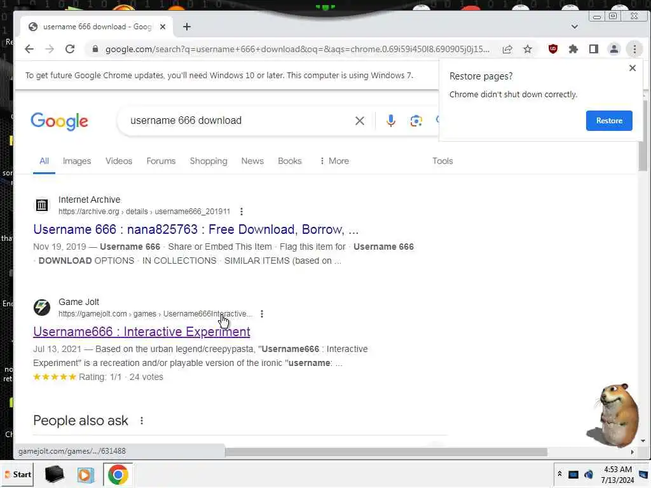Open Game Jolt result options dots
This screenshot has height=488, width=651.
tap(261, 314)
